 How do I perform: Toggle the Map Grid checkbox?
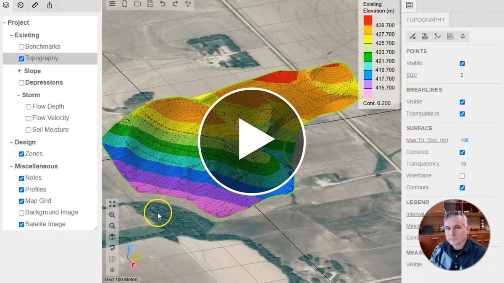tap(21, 201)
